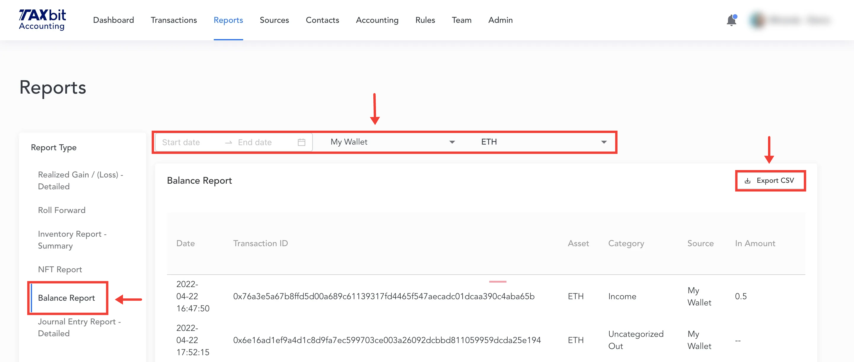Open notifications via the bell icon

point(731,20)
